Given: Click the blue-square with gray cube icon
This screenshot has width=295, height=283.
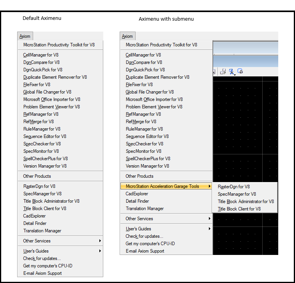Looking at the screenshot, I should pyautogui.click(x=240, y=71).
